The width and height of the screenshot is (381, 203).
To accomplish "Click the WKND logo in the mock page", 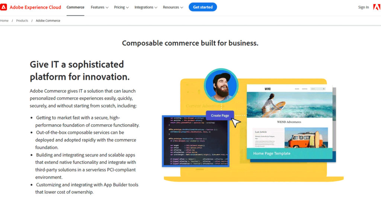I will coord(268,89).
